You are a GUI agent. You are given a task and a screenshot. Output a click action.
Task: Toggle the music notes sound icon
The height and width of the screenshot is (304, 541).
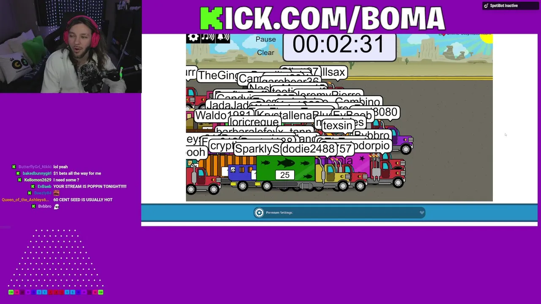[208, 38]
